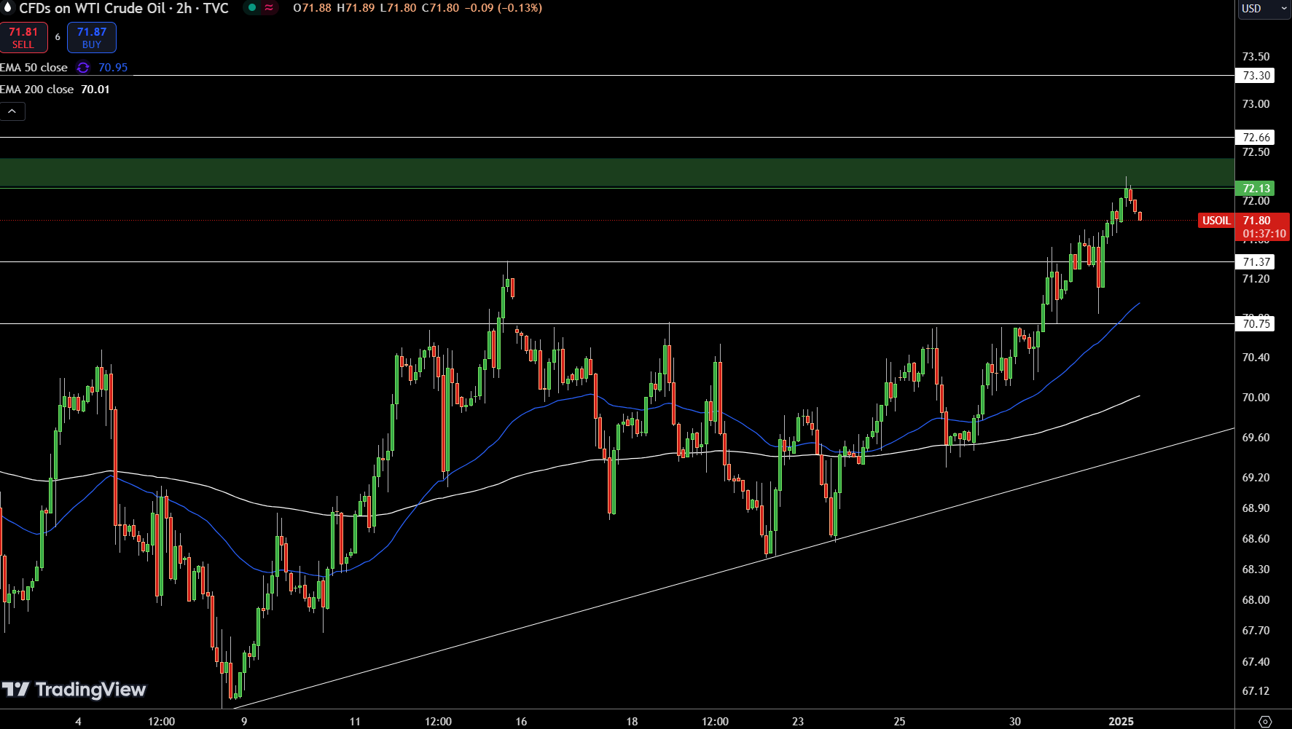Click the spread value 6 between buttons
The width and height of the screenshot is (1292, 729).
coord(58,37)
